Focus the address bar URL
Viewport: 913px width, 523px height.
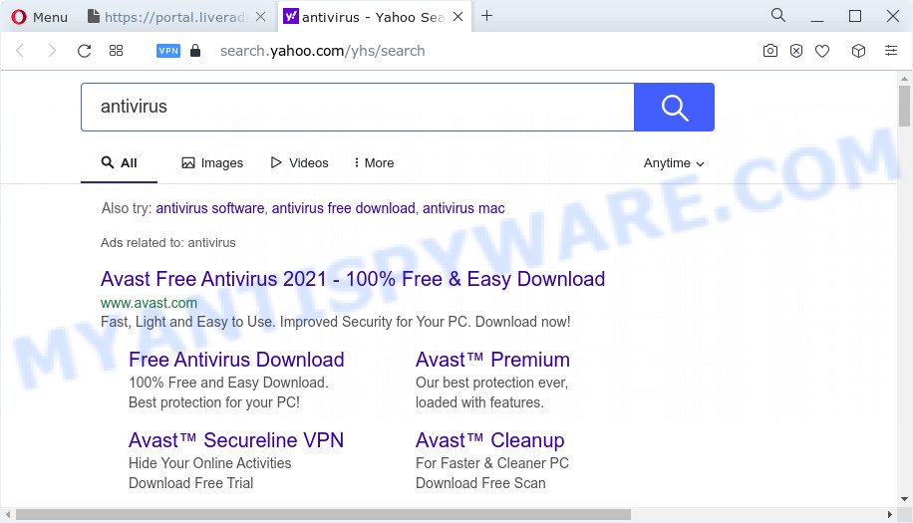point(322,51)
